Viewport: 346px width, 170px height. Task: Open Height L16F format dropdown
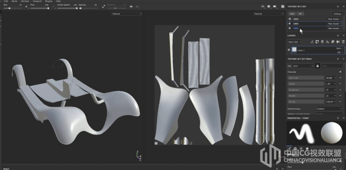point(331,84)
